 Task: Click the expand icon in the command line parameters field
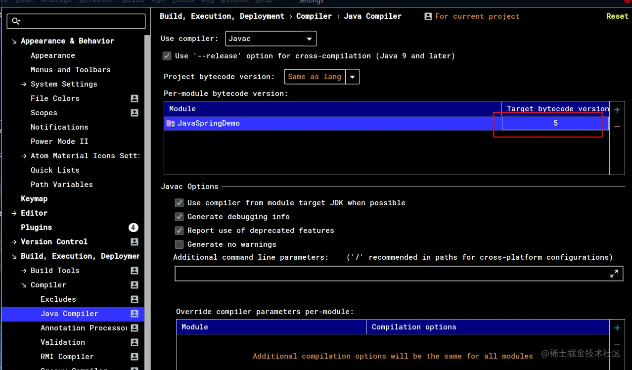click(614, 274)
